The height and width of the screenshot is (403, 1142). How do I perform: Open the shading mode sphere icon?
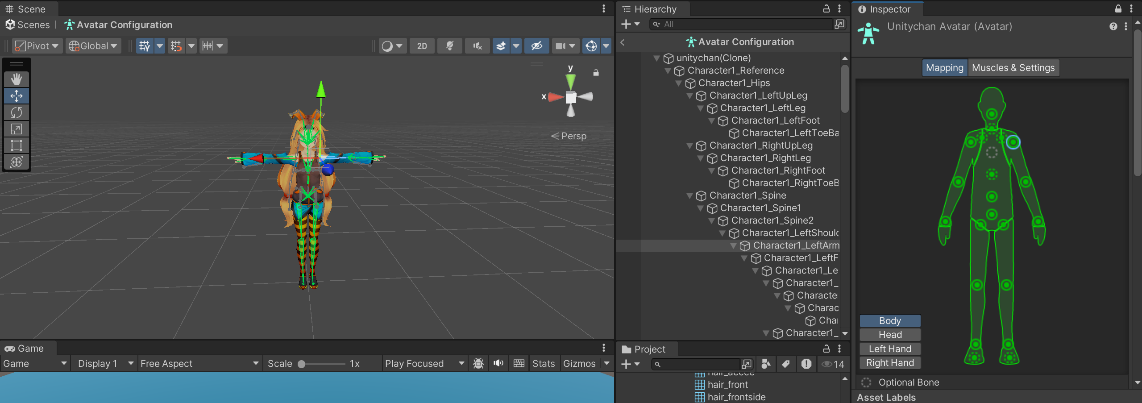click(x=387, y=46)
